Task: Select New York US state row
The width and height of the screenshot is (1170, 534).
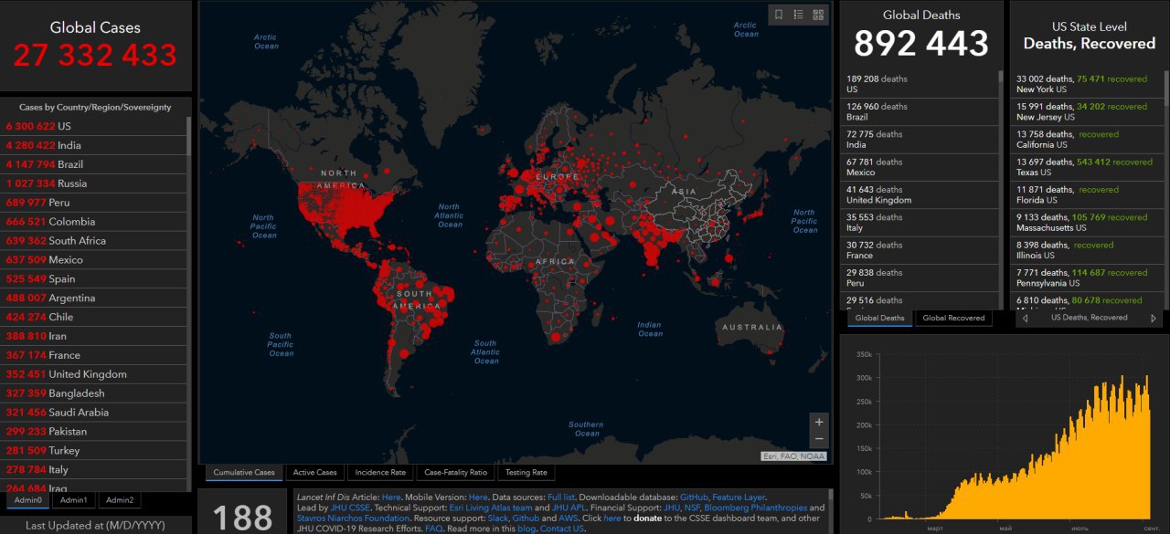Action: click(x=1088, y=84)
